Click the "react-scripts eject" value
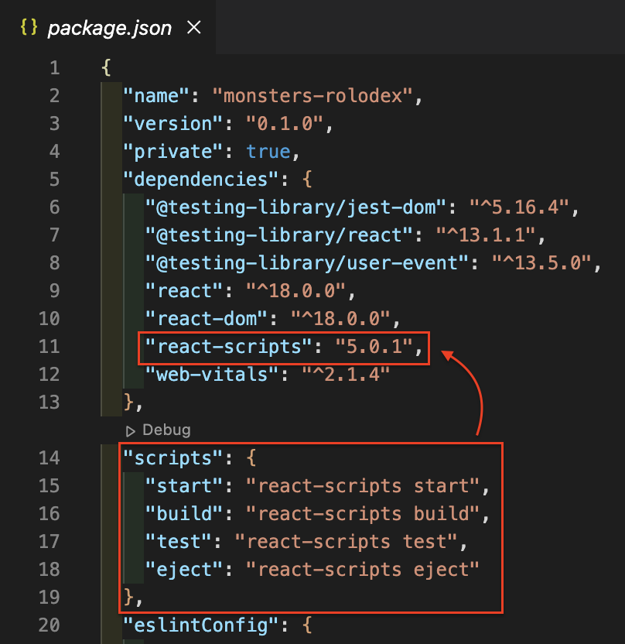This screenshot has height=644, width=625. tap(362, 570)
